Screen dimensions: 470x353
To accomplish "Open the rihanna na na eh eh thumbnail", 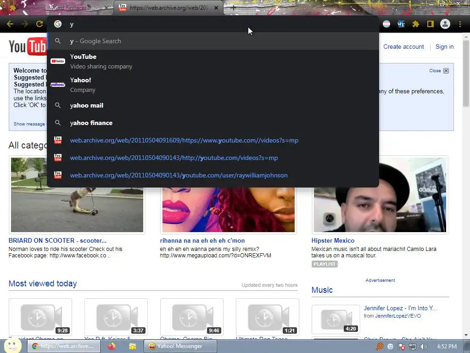I will point(229,210).
